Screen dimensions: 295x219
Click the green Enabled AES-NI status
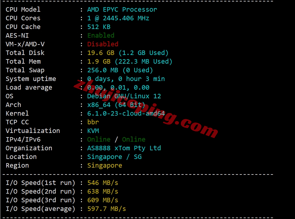point(101,35)
